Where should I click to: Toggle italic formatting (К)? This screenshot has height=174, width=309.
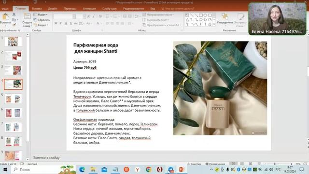click(x=61, y=24)
